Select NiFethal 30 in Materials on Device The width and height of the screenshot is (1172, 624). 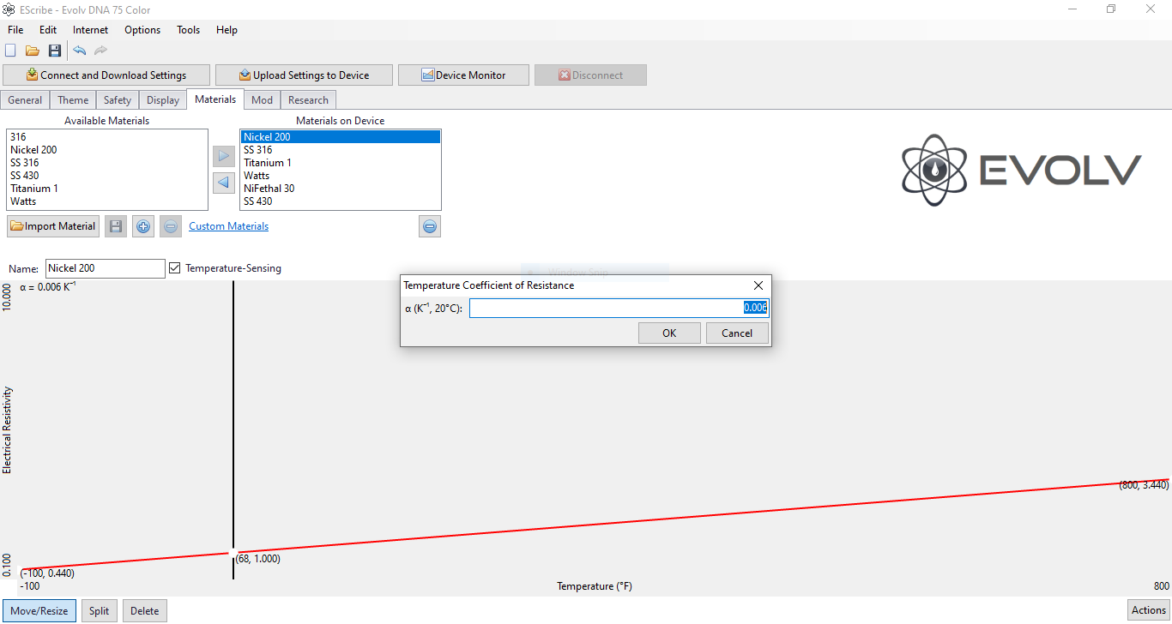pos(269,189)
